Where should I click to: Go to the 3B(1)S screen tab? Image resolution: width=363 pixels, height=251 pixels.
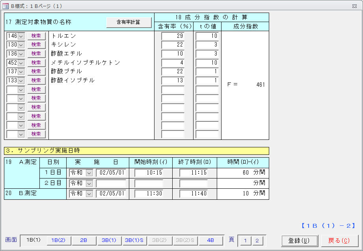click(x=134, y=240)
